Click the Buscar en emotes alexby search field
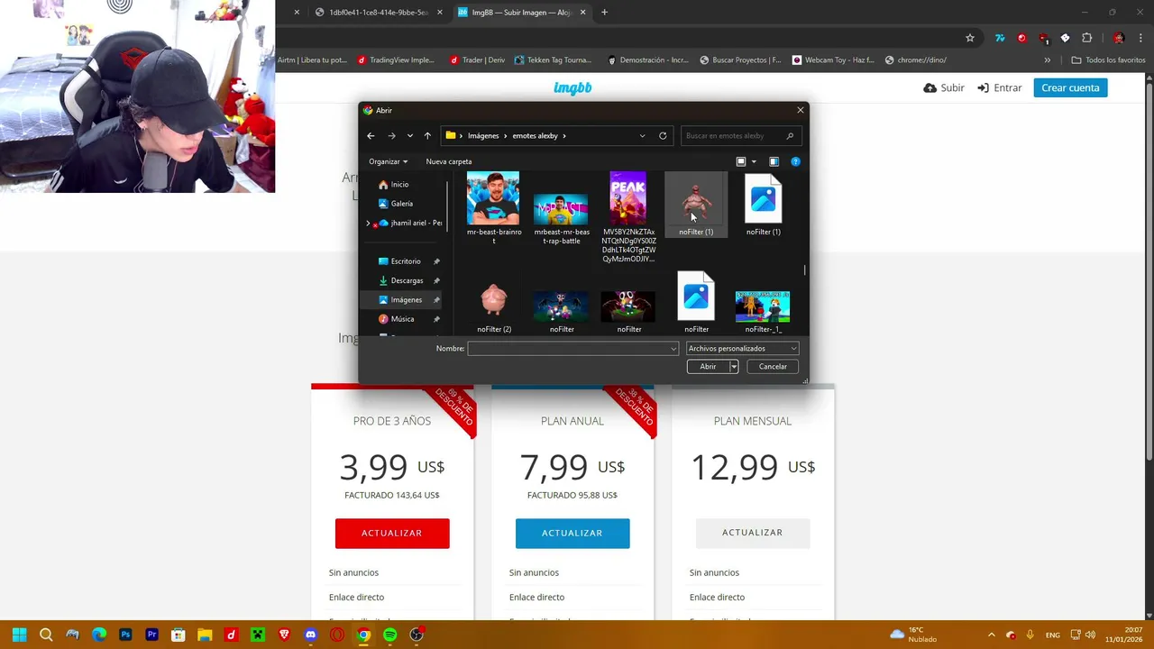This screenshot has width=1154, height=649. pyautogui.click(x=739, y=136)
